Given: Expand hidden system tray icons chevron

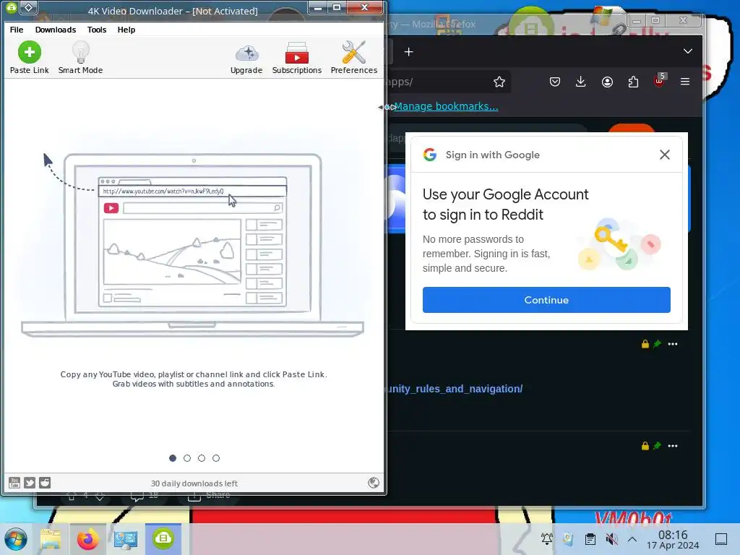Looking at the screenshot, I should point(632,539).
